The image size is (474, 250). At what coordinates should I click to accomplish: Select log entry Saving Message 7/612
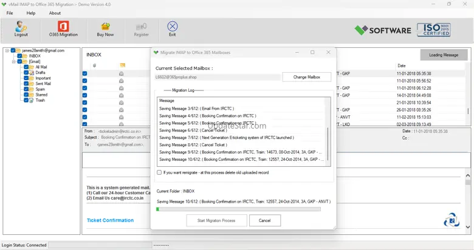pos(227,137)
